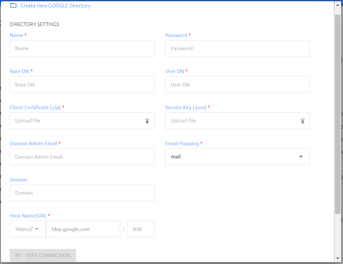Viewport: 343px width, 264px height.
Task: Click into the User DN field
Action: 237,84
